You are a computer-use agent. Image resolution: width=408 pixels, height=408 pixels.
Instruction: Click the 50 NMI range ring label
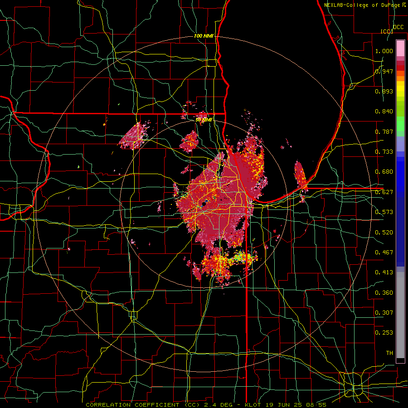pos(204,120)
